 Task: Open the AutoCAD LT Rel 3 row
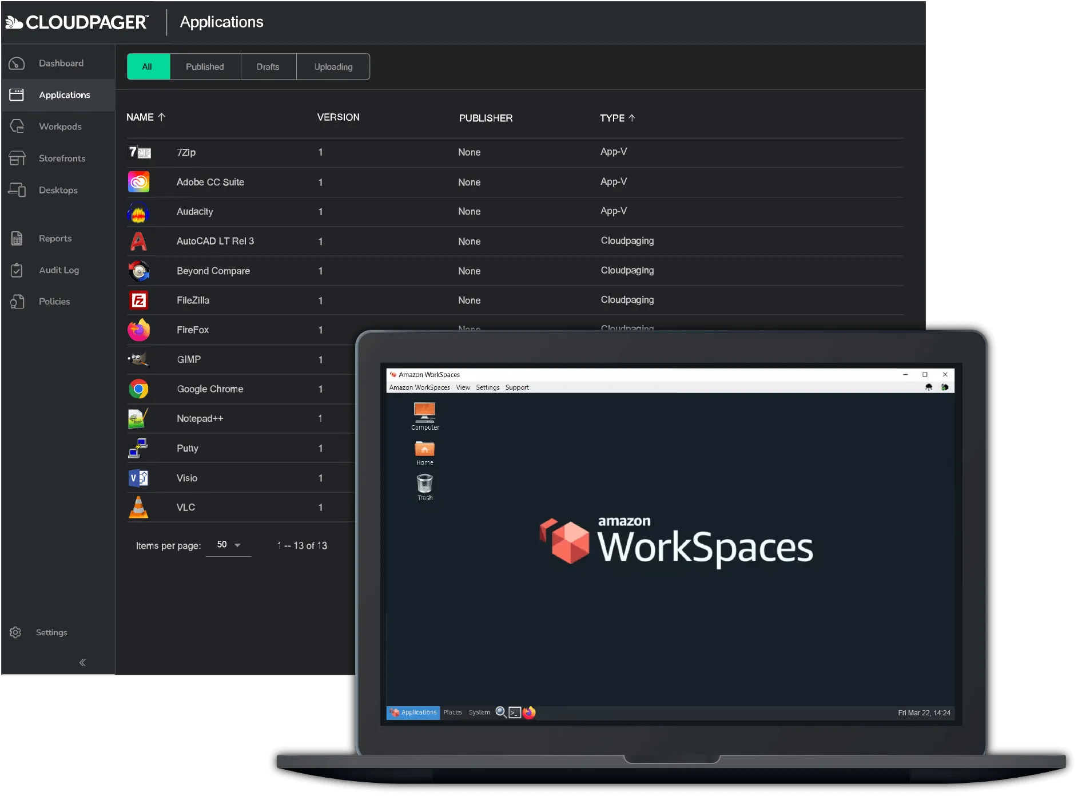click(x=215, y=241)
